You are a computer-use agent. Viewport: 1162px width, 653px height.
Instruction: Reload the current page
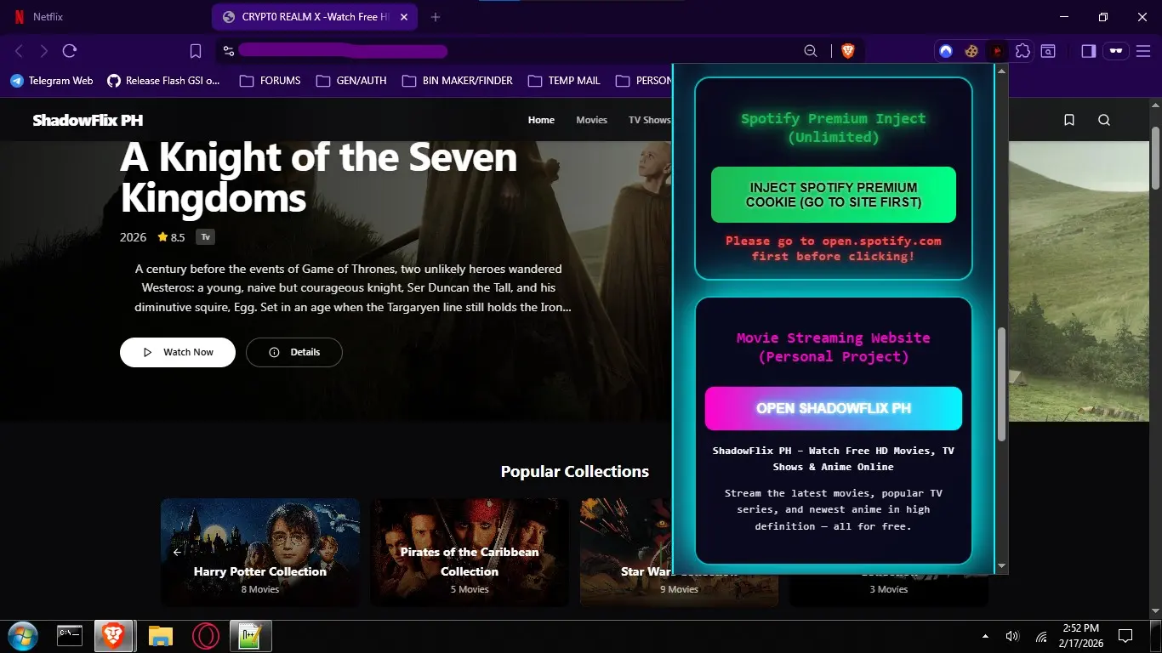pos(70,51)
